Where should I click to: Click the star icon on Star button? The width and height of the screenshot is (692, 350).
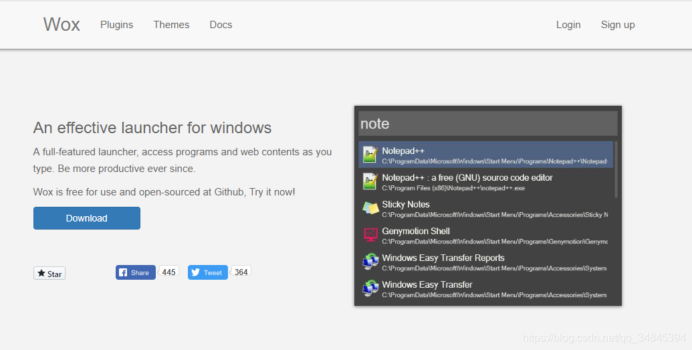pyautogui.click(x=41, y=273)
